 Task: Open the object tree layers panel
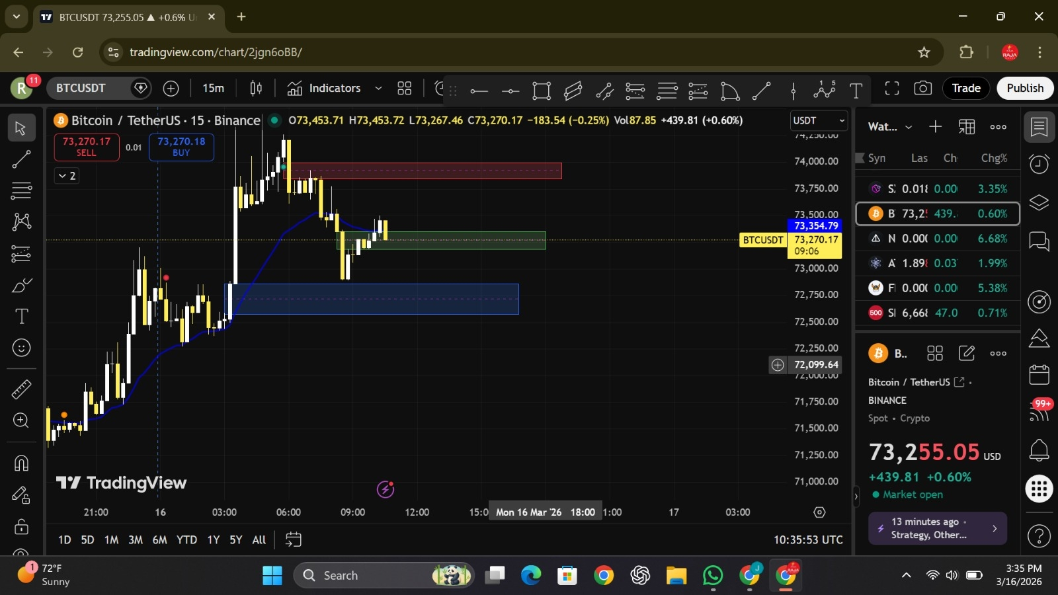(x=1039, y=202)
